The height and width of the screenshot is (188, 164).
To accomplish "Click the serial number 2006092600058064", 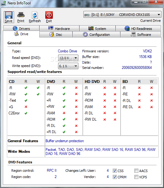I will (x=137, y=68).
